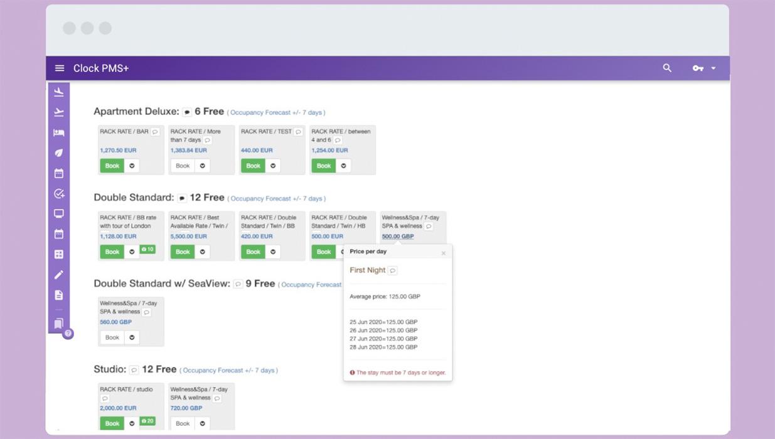
Task: Open Apartment Deluxe Occupancy Forecast link
Action: [276, 113]
